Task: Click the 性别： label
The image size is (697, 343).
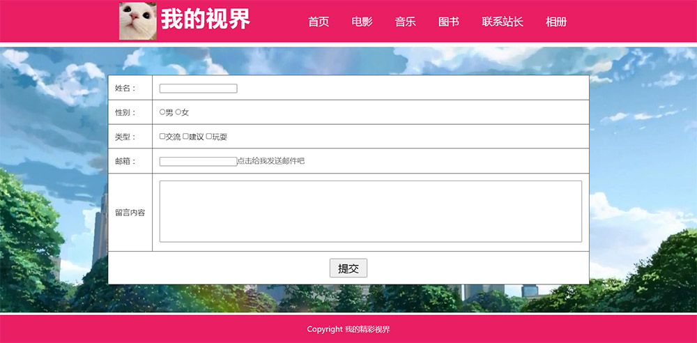Action: point(125,112)
